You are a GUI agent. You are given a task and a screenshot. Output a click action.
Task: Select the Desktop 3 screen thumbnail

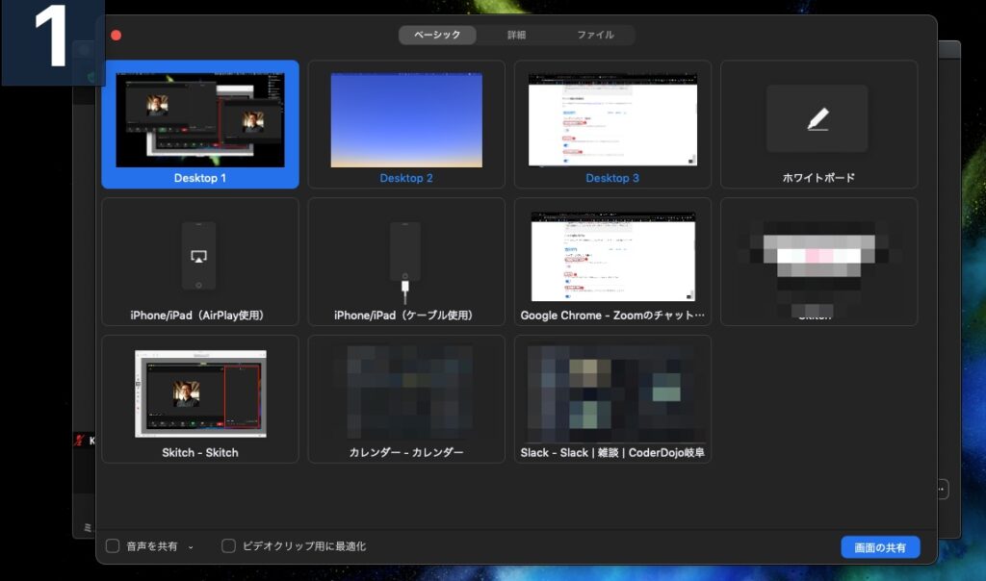pyautogui.click(x=612, y=120)
